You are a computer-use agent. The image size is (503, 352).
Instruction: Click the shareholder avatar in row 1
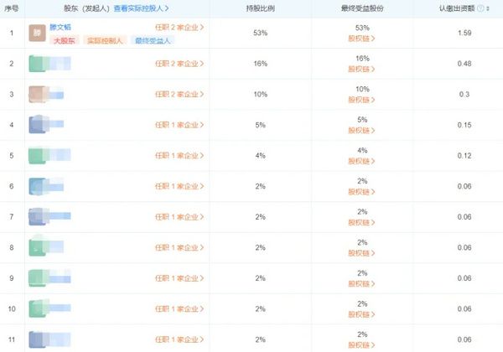point(37,33)
